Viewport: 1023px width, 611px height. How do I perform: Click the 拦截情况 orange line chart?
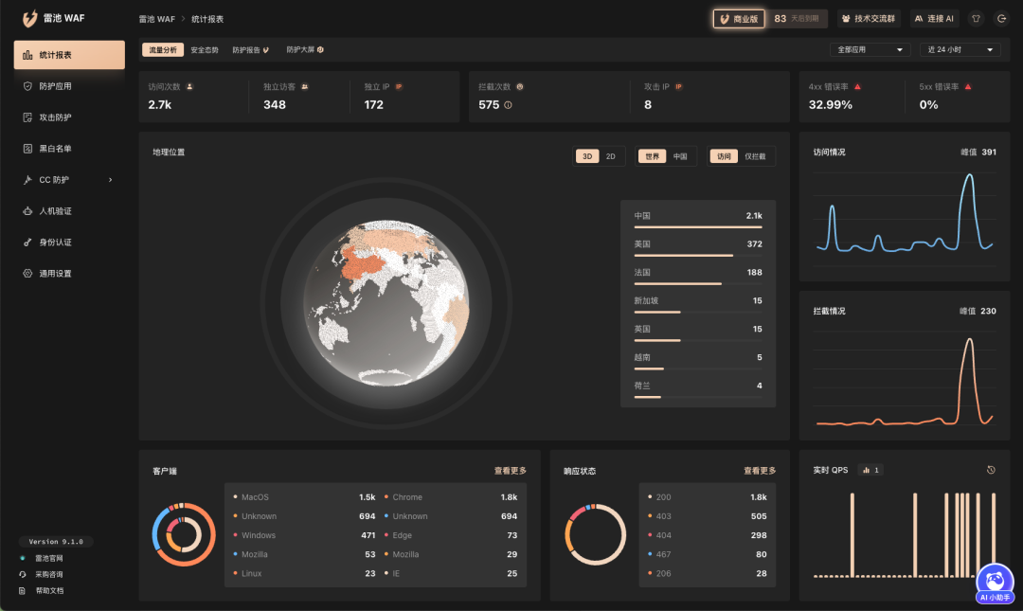pos(905,379)
